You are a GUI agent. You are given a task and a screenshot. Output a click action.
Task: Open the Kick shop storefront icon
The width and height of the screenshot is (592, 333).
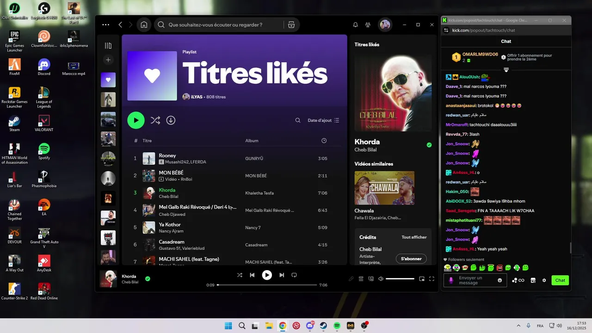(533, 280)
